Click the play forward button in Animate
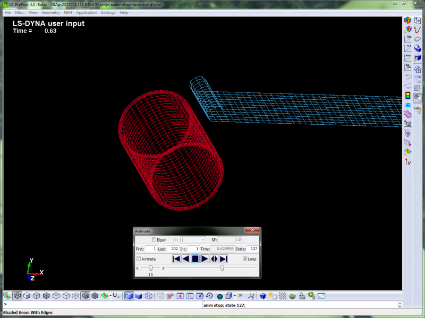The image size is (425, 318). (x=205, y=259)
